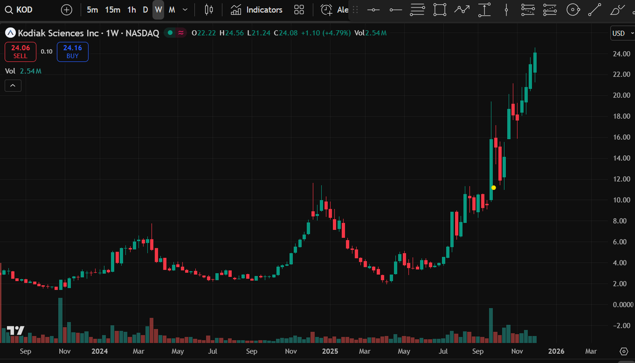635x363 pixels.
Task: Open the indicator templates grid icon
Action: (x=299, y=10)
